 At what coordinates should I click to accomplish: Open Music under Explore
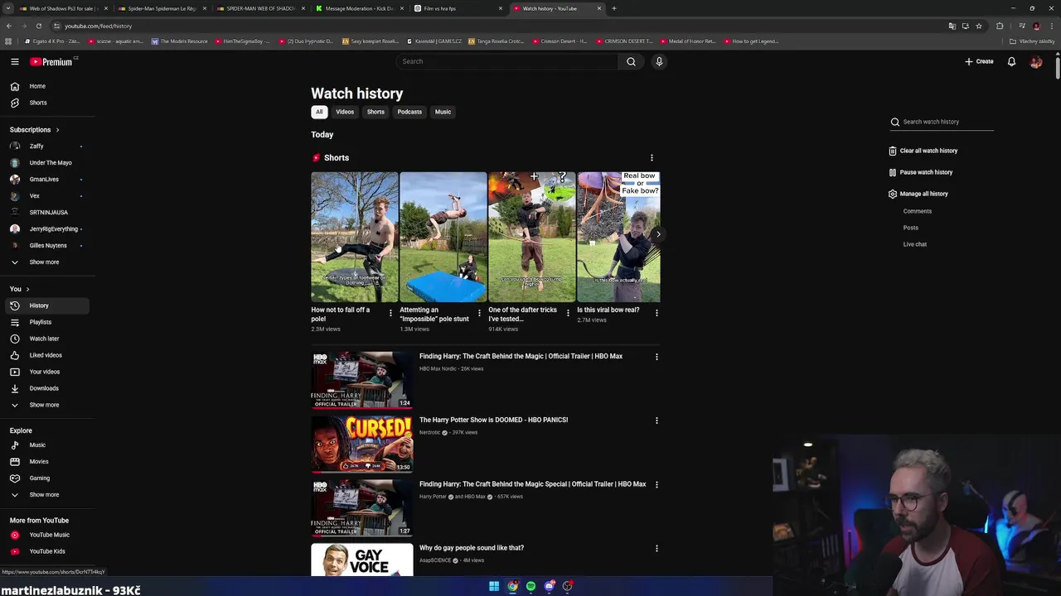pyautogui.click(x=46, y=445)
